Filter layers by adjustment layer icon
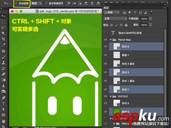The image size is (171, 128). pyautogui.click(x=130, y=13)
